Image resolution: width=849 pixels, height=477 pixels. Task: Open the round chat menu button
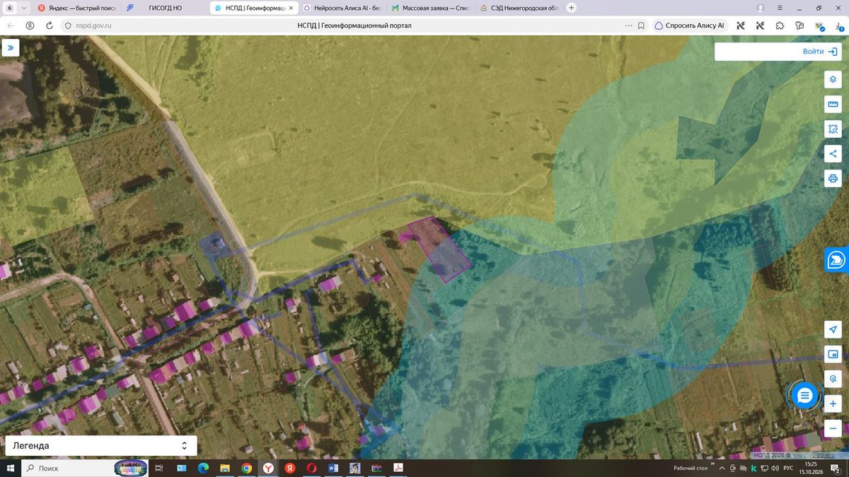804,396
